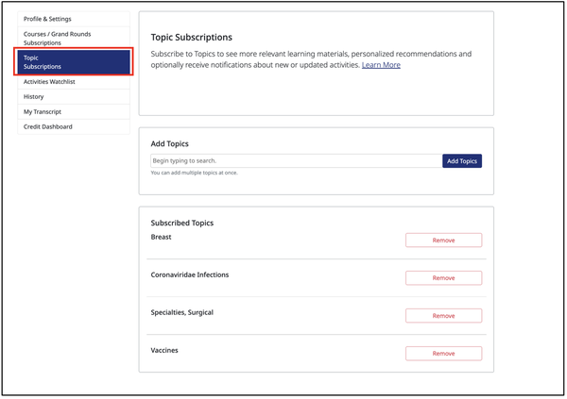This screenshot has height=399, width=567.
Task: Open the Activities Watchlist page
Action: tap(74, 82)
